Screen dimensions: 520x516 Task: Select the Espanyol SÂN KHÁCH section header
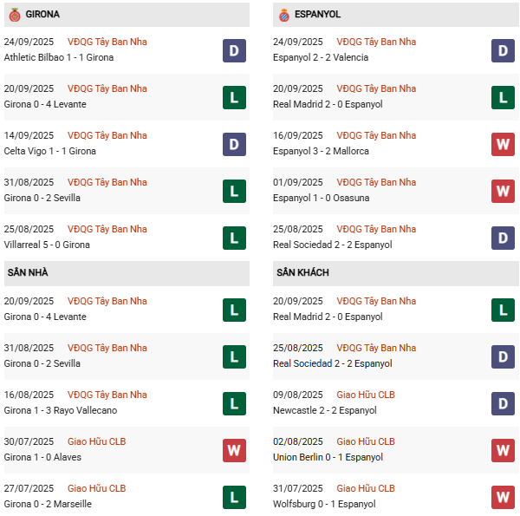click(x=303, y=272)
